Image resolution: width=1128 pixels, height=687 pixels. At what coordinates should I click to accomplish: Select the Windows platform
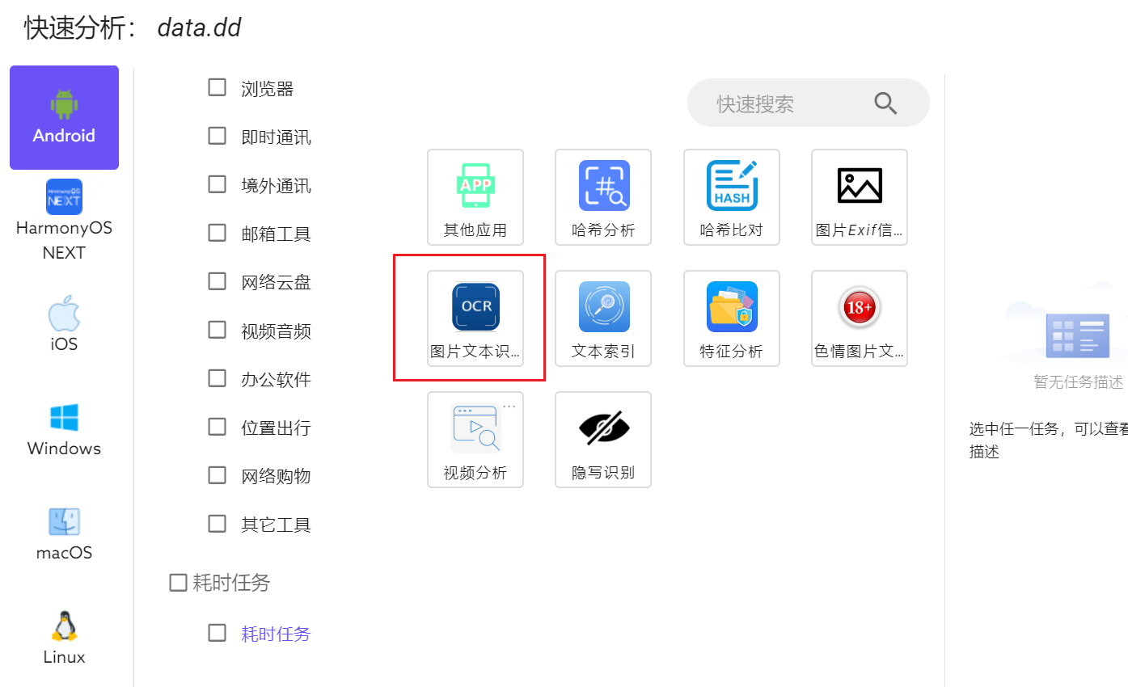coord(64,429)
